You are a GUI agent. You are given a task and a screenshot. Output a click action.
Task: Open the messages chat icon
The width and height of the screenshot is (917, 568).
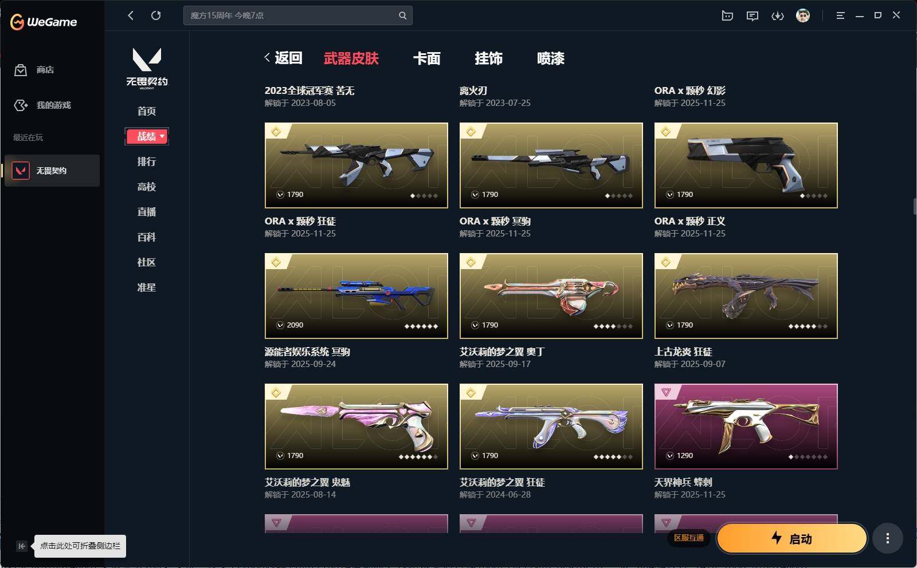pos(753,15)
